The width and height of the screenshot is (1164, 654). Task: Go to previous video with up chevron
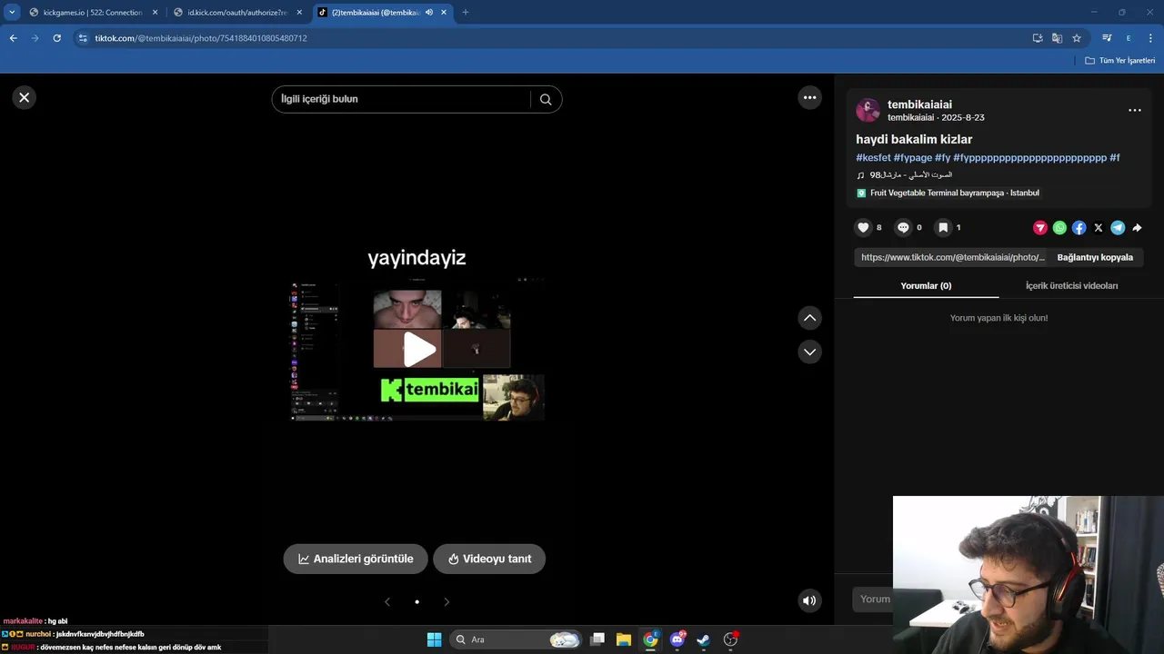(809, 318)
